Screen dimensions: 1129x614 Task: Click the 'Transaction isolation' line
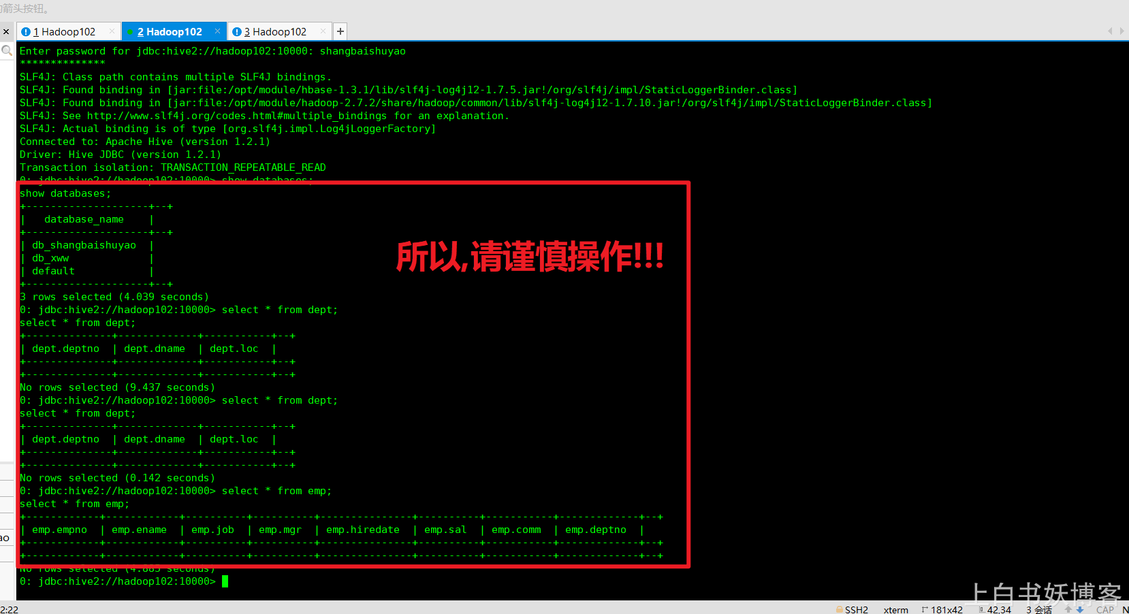tap(173, 167)
